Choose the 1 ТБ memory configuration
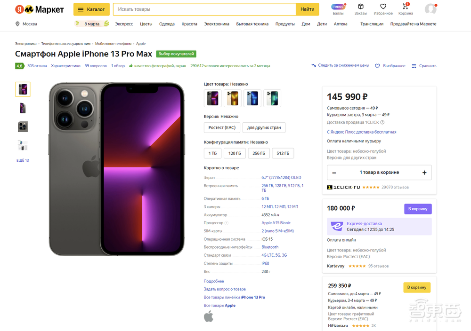 213,153
